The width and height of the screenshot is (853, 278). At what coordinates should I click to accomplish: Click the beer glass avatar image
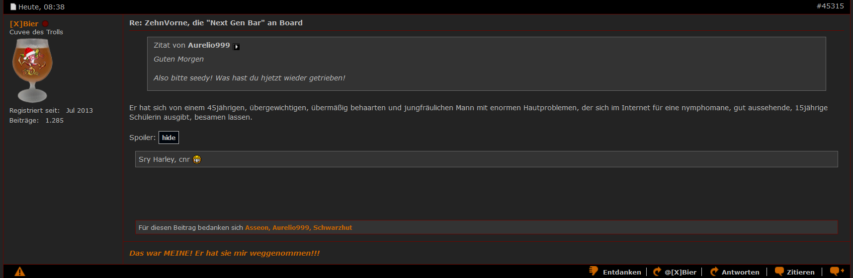click(x=32, y=70)
